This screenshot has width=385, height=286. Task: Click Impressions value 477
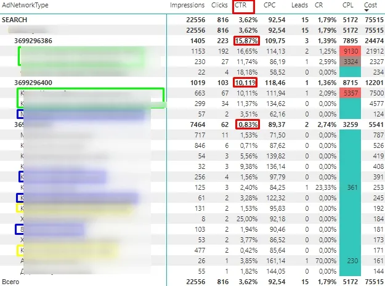tap(200, 250)
